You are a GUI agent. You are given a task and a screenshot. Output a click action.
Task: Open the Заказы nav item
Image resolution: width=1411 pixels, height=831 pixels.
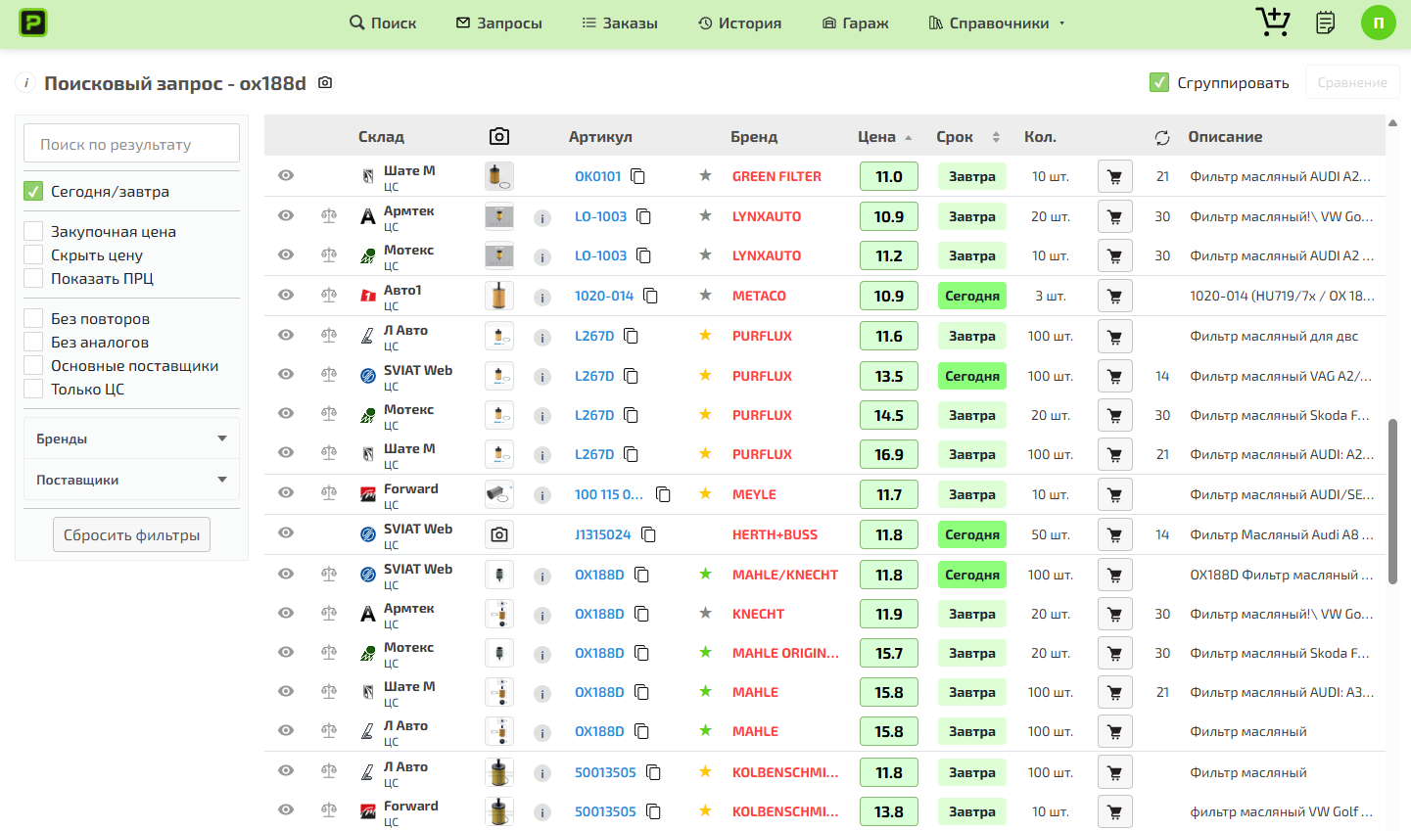click(x=620, y=23)
